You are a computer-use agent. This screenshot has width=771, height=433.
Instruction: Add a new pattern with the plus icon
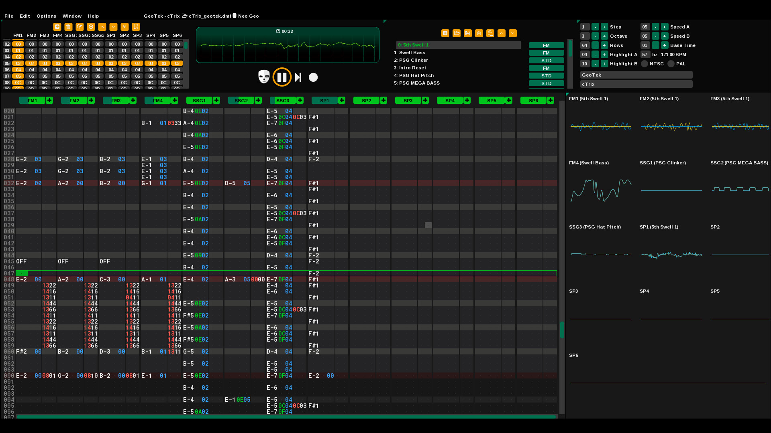pos(57,27)
